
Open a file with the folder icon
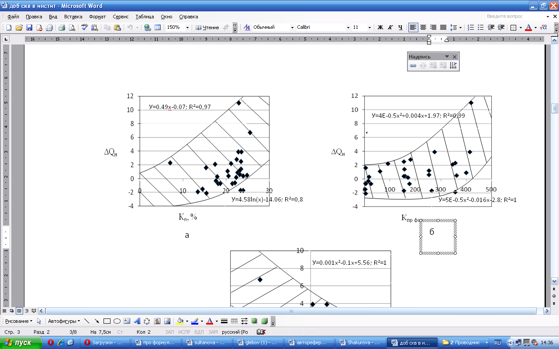pos(19,27)
